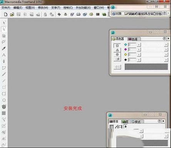The image size is (171, 148).
Task: Select the Eyedropper tool
Action: click(x=4, y=49)
